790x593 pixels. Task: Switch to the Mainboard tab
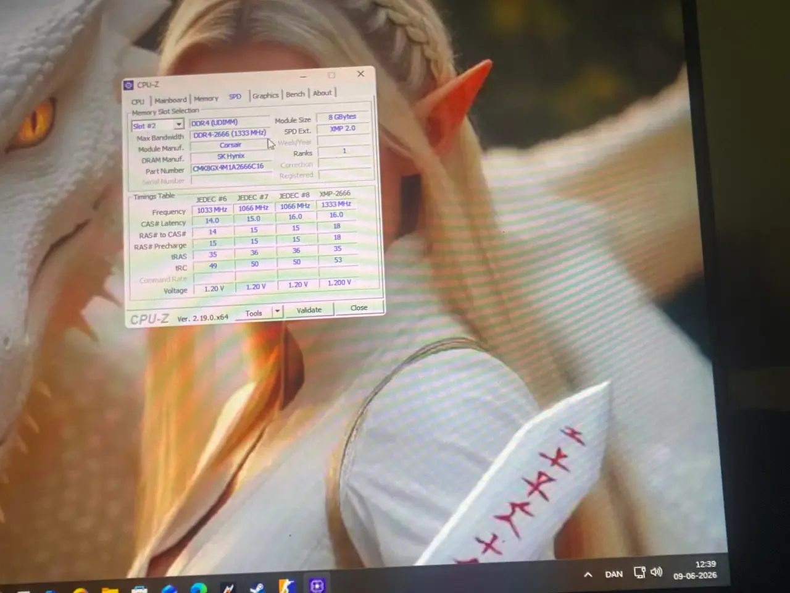[170, 100]
